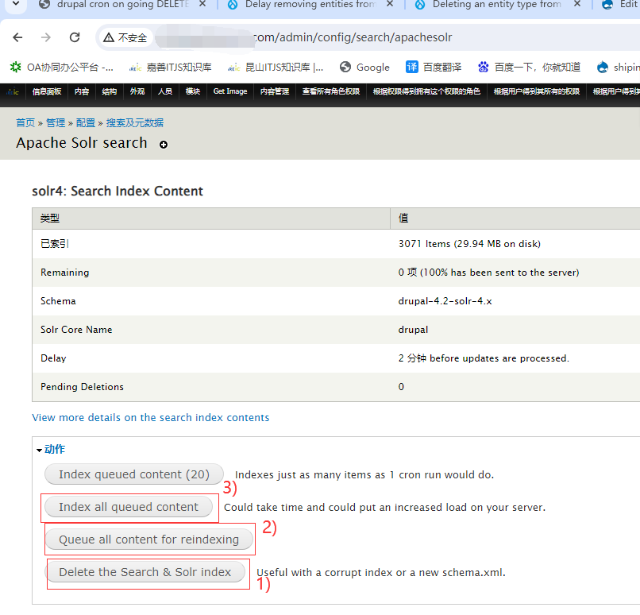Open the 嘉善ITJS知识库 bookmark

[170, 67]
